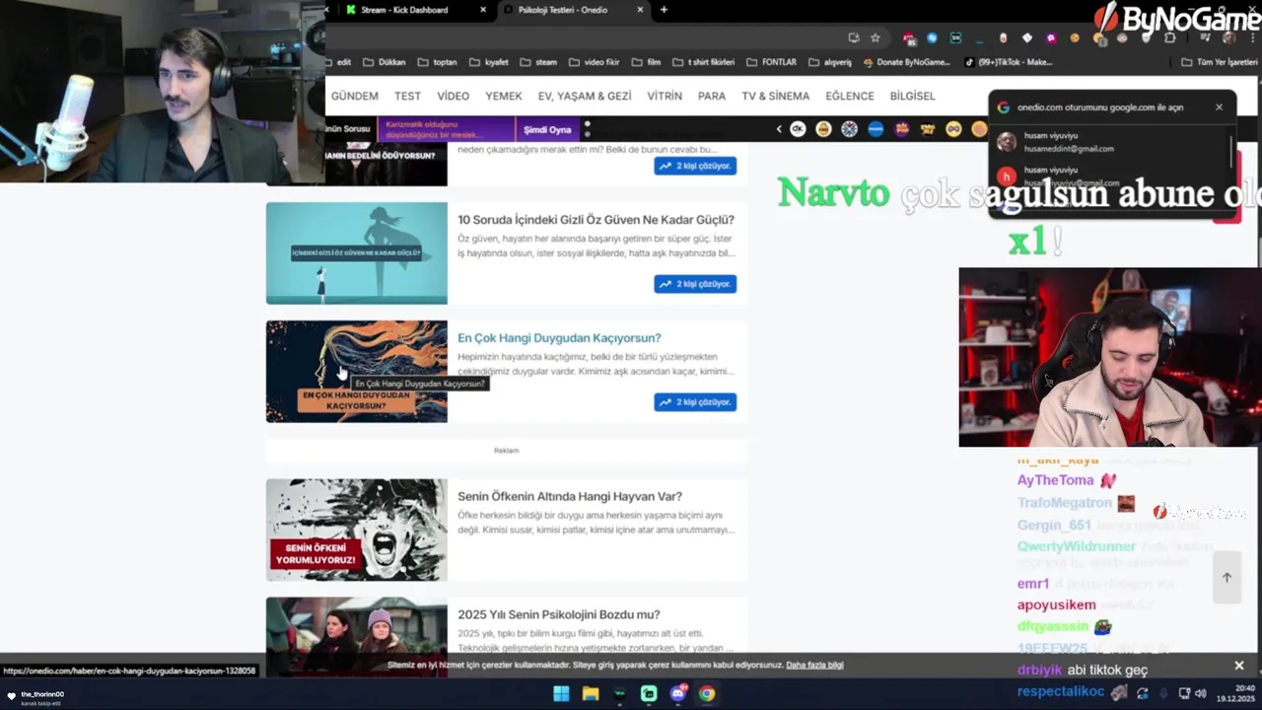
Task: Dismiss the cookie notice with the X
Action: pos(1239,666)
